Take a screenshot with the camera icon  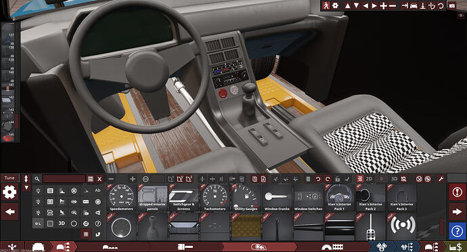(x=452, y=5)
